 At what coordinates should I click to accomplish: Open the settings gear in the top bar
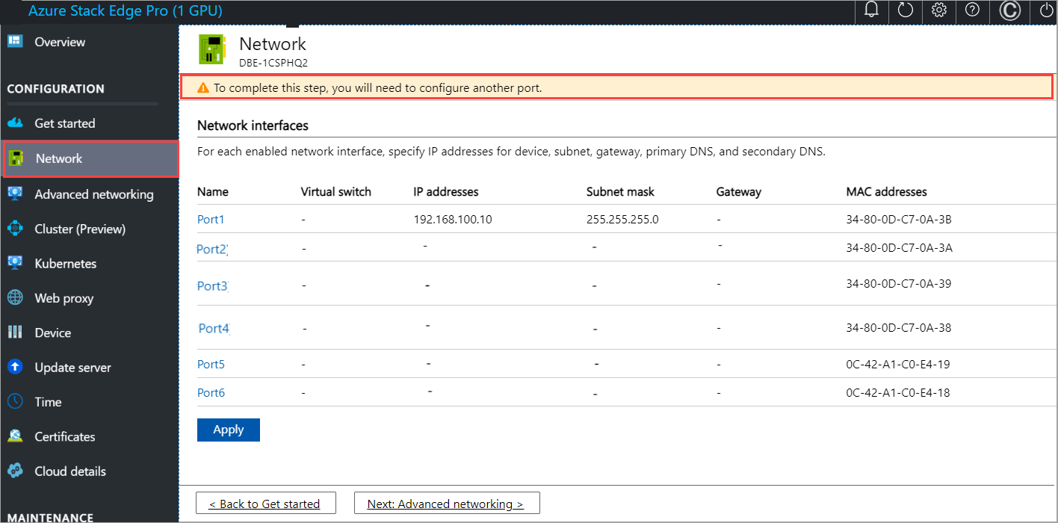pos(938,10)
